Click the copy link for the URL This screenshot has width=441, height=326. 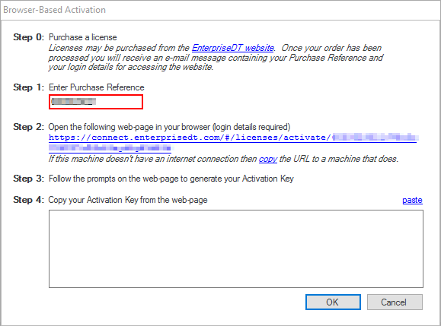tap(268, 159)
